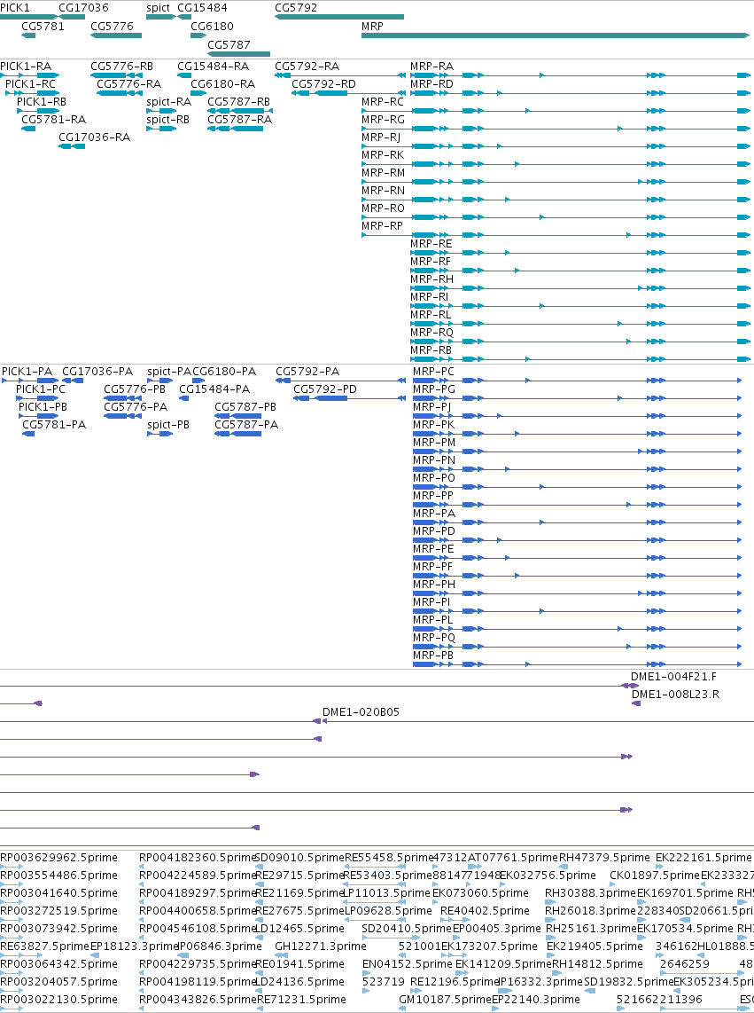Click the CG5792-RD transcript label
Viewport: 754px width, 1013px height.
(323, 84)
